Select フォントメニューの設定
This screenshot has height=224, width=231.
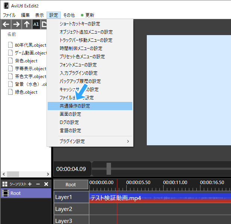[x=90, y=65]
